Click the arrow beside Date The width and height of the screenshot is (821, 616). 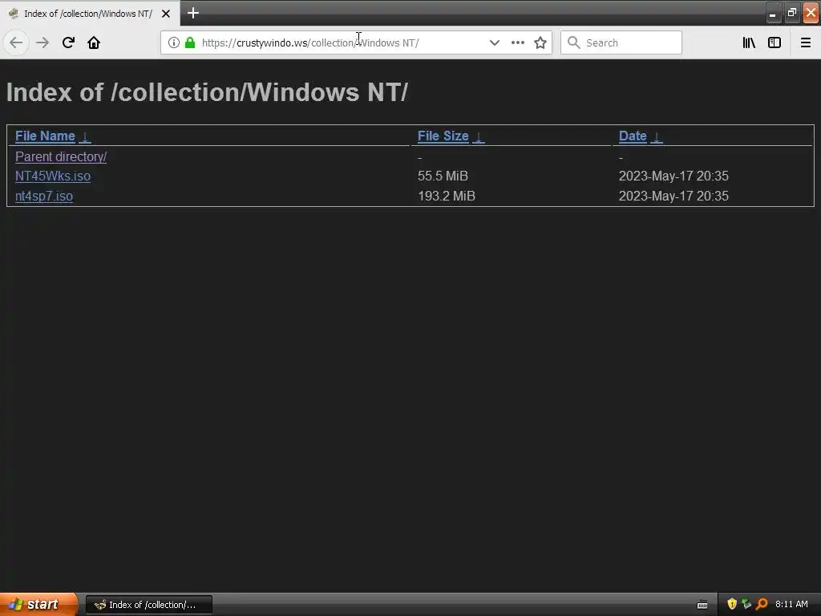656,136
